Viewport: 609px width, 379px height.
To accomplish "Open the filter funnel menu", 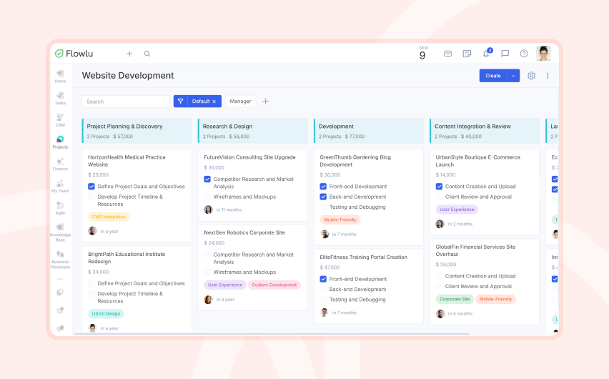I will click(x=181, y=101).
